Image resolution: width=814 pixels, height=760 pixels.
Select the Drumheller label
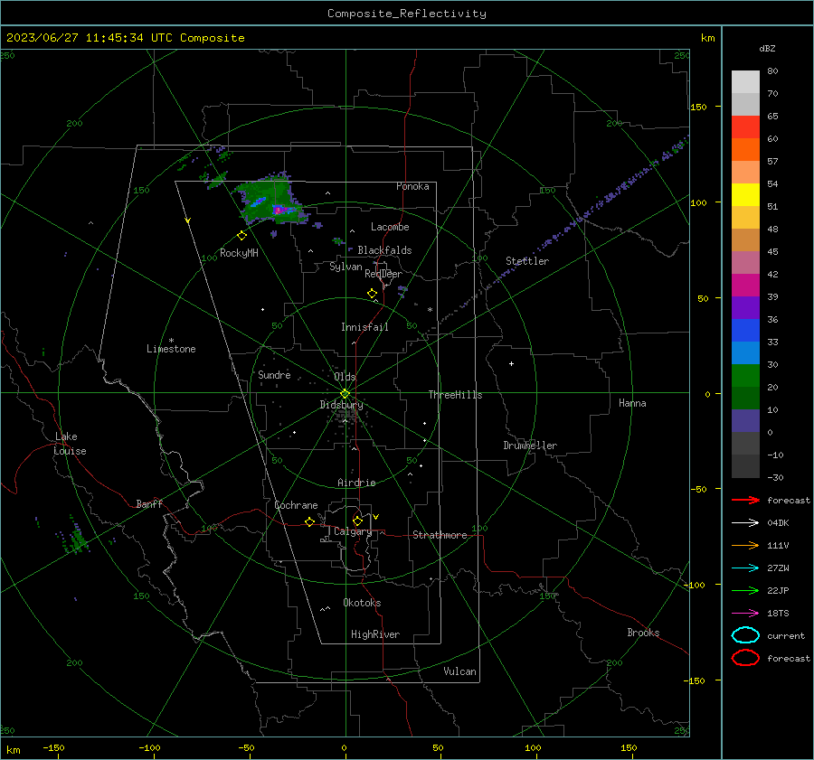click(x=530, y=446)
